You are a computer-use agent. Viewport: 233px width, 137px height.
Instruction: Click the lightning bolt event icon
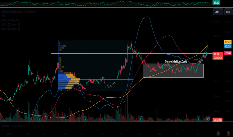point(208,118)
